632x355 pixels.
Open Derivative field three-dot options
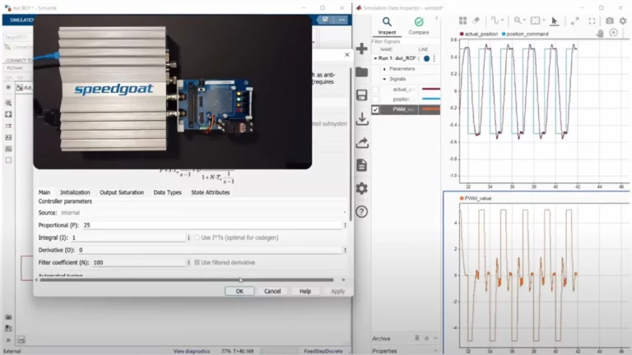[345, 251]
